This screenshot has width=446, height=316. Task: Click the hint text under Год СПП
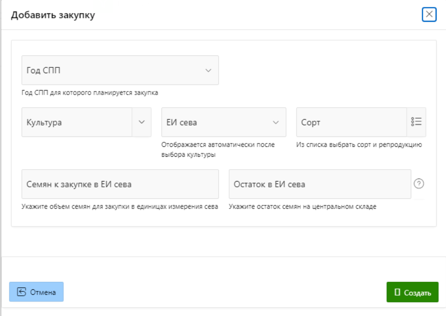tap(90, 92)
